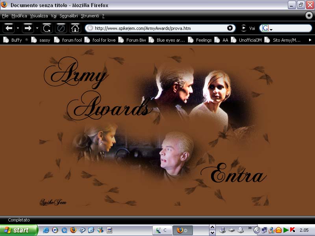Switch to the Firefox taskbar button labeled D

click(183, 230)
